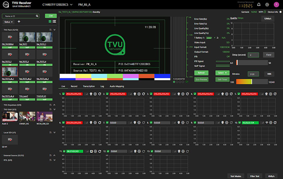The width and height of the screenshot is (283, 179).
Task: Click the VBR button
Action: click(269, 74)
